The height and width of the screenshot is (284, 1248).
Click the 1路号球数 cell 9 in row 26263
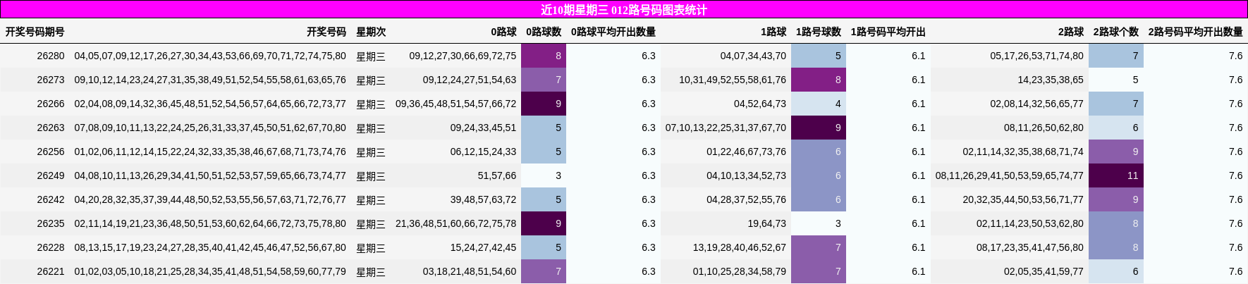click(819, 128)
